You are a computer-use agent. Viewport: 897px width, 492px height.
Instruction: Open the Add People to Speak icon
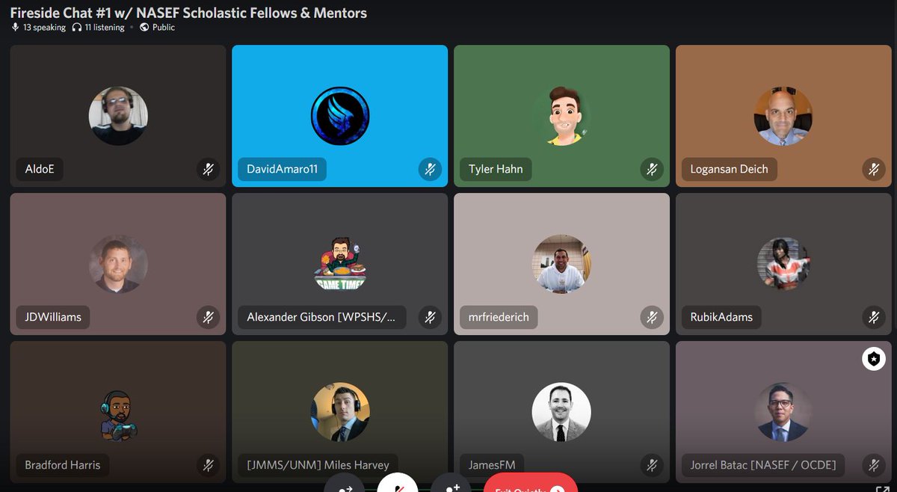coord(451,487)
